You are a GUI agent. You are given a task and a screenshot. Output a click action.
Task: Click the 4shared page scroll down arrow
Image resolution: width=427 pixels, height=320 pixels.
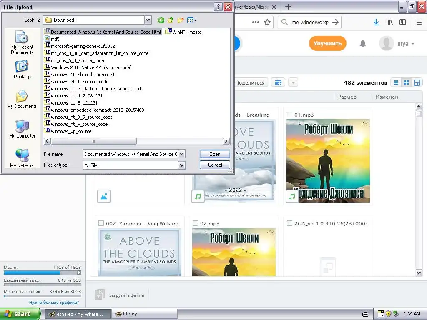pos(419,272)
